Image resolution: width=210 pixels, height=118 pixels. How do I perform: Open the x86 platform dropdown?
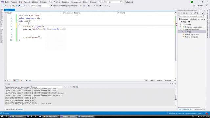tap(44, 6)
